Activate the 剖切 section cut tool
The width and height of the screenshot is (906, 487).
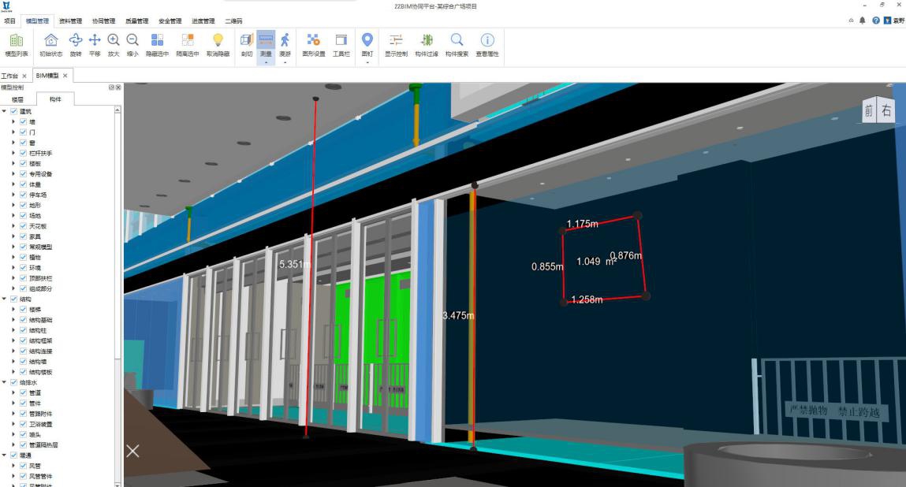click(247, 45)
